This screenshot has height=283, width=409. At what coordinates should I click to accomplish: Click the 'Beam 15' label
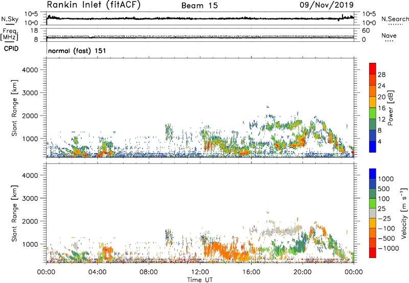point(199,6)
